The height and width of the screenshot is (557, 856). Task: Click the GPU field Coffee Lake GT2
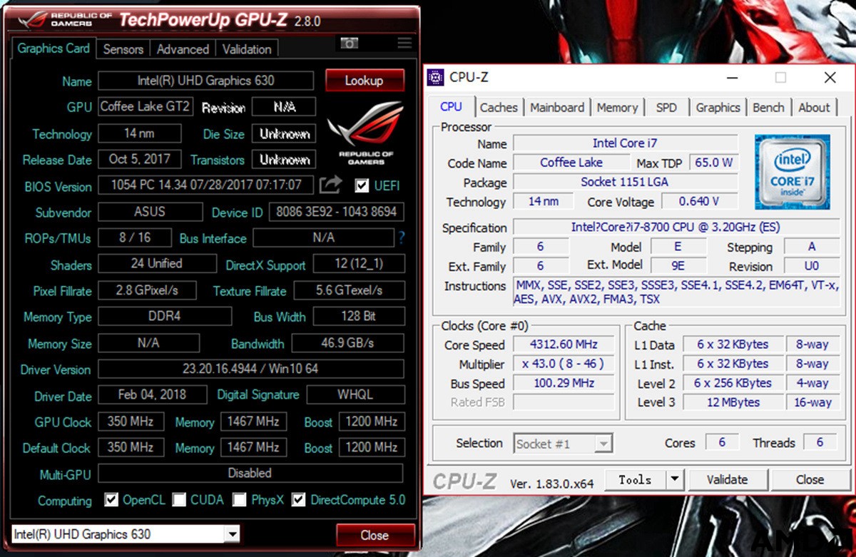pyautogui.click(x=146, y=106)
